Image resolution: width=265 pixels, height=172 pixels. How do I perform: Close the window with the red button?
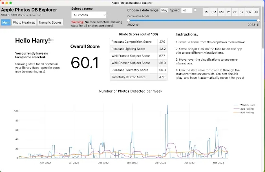(x=2, y=3)
